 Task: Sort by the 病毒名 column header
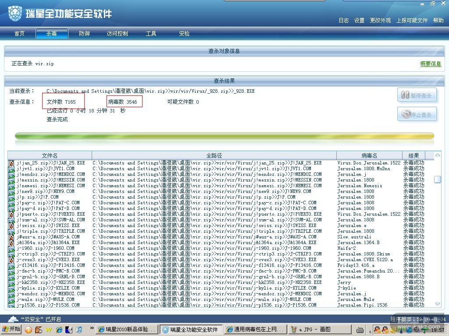coord(369,155)
